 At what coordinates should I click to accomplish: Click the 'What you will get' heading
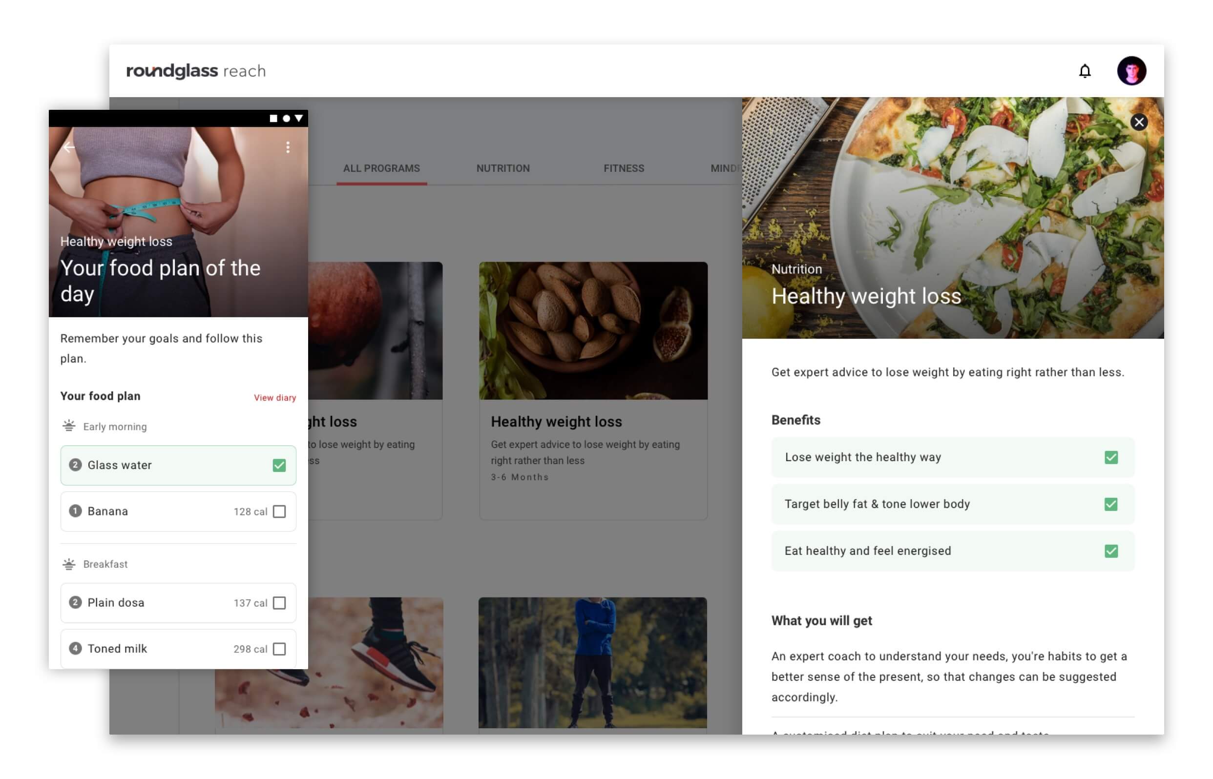[821, 620]
